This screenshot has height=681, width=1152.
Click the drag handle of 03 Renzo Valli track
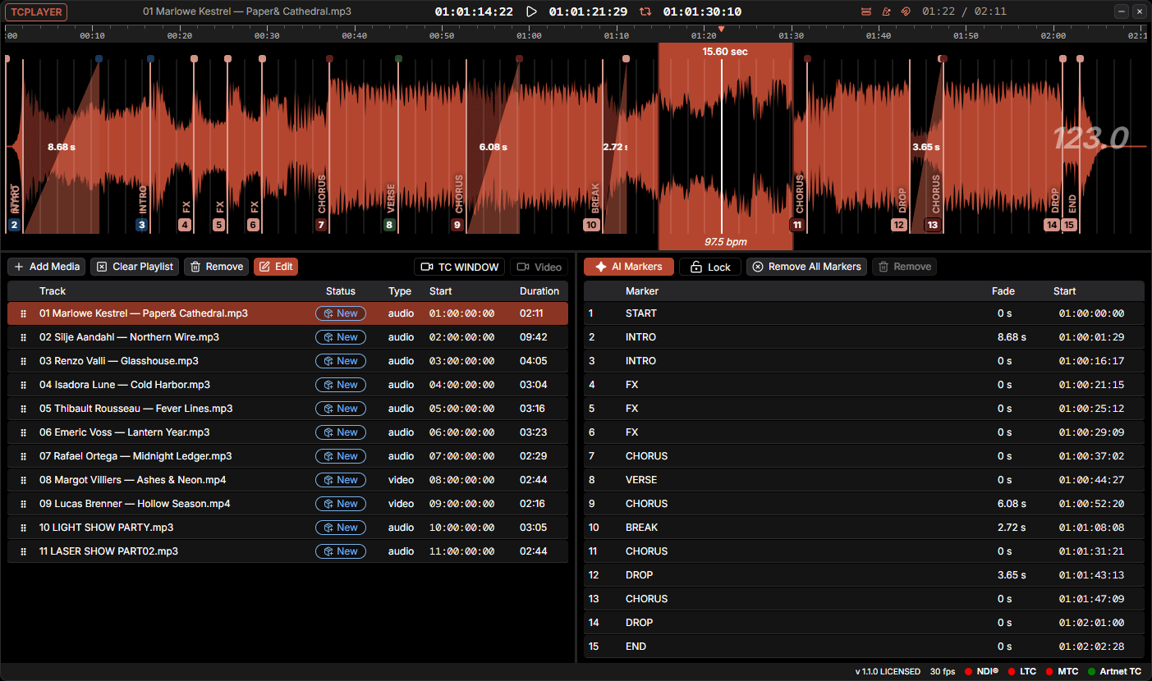(23, 361)
